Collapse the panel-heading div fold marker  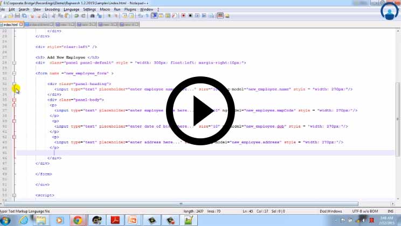coord(14,84)
